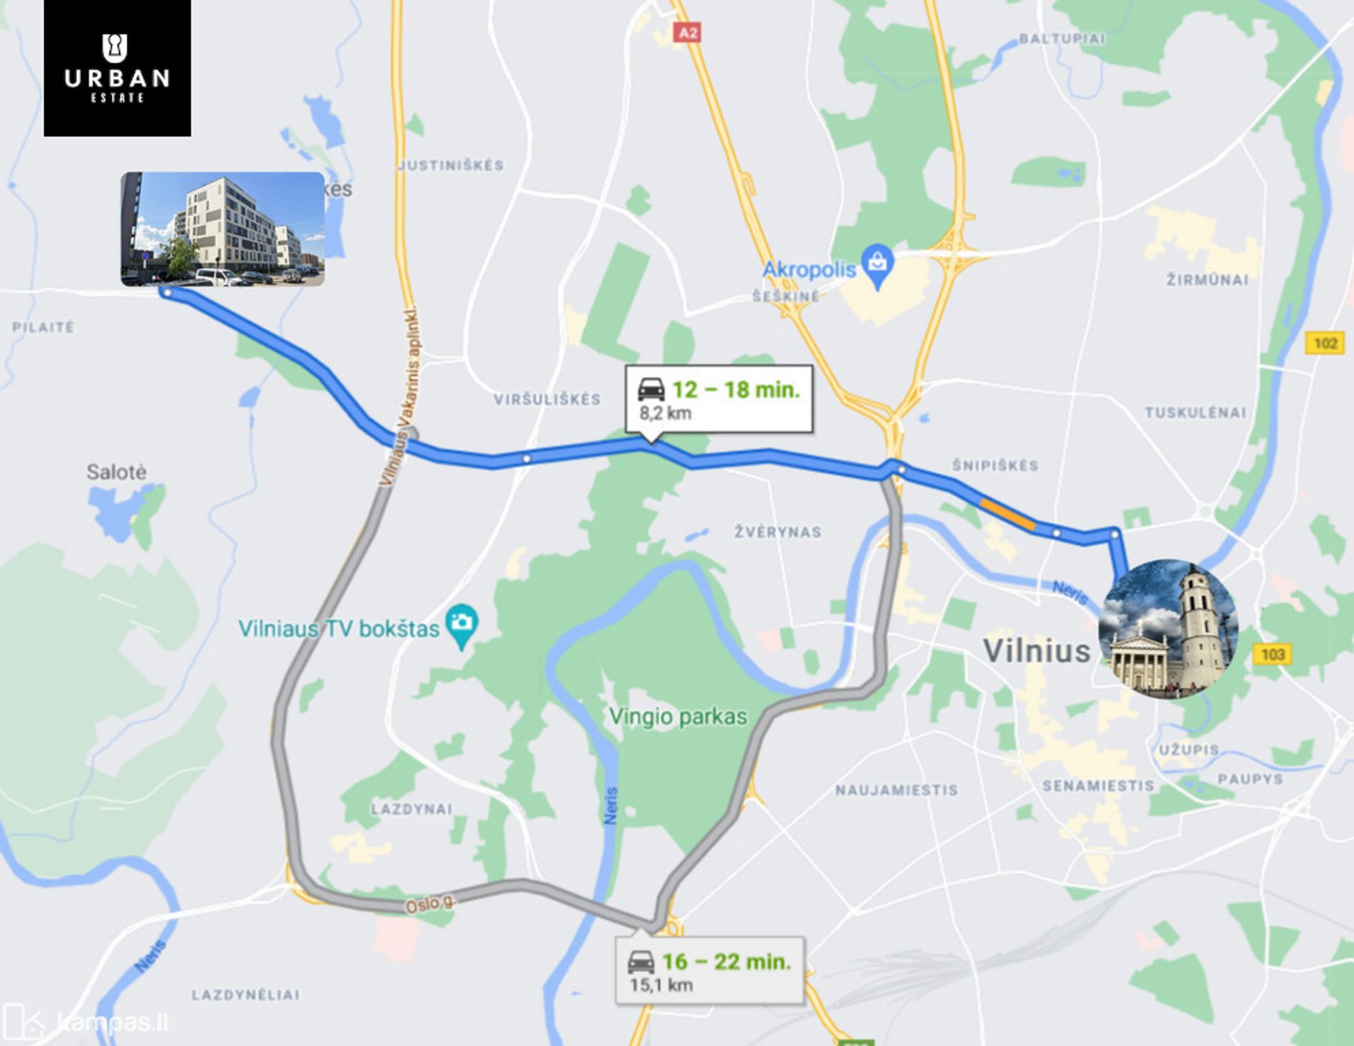Click the Žvėrynas district label
Screen dimensions: 1354x1046
click(x=778, y=532)
